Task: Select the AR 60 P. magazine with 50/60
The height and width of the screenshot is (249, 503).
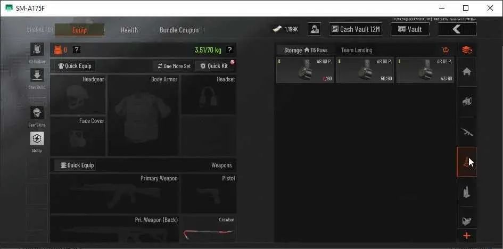Action: click(x=365, y=70)
